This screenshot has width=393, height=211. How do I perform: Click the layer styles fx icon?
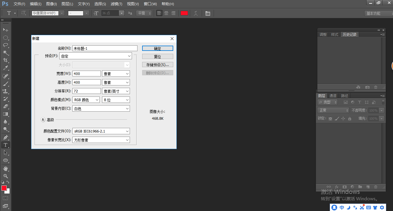pos(337,187)
